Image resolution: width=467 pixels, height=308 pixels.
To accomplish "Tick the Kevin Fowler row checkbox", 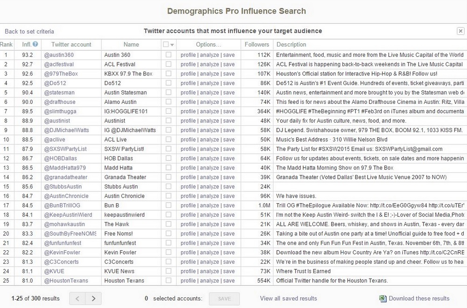I will 169,253.
